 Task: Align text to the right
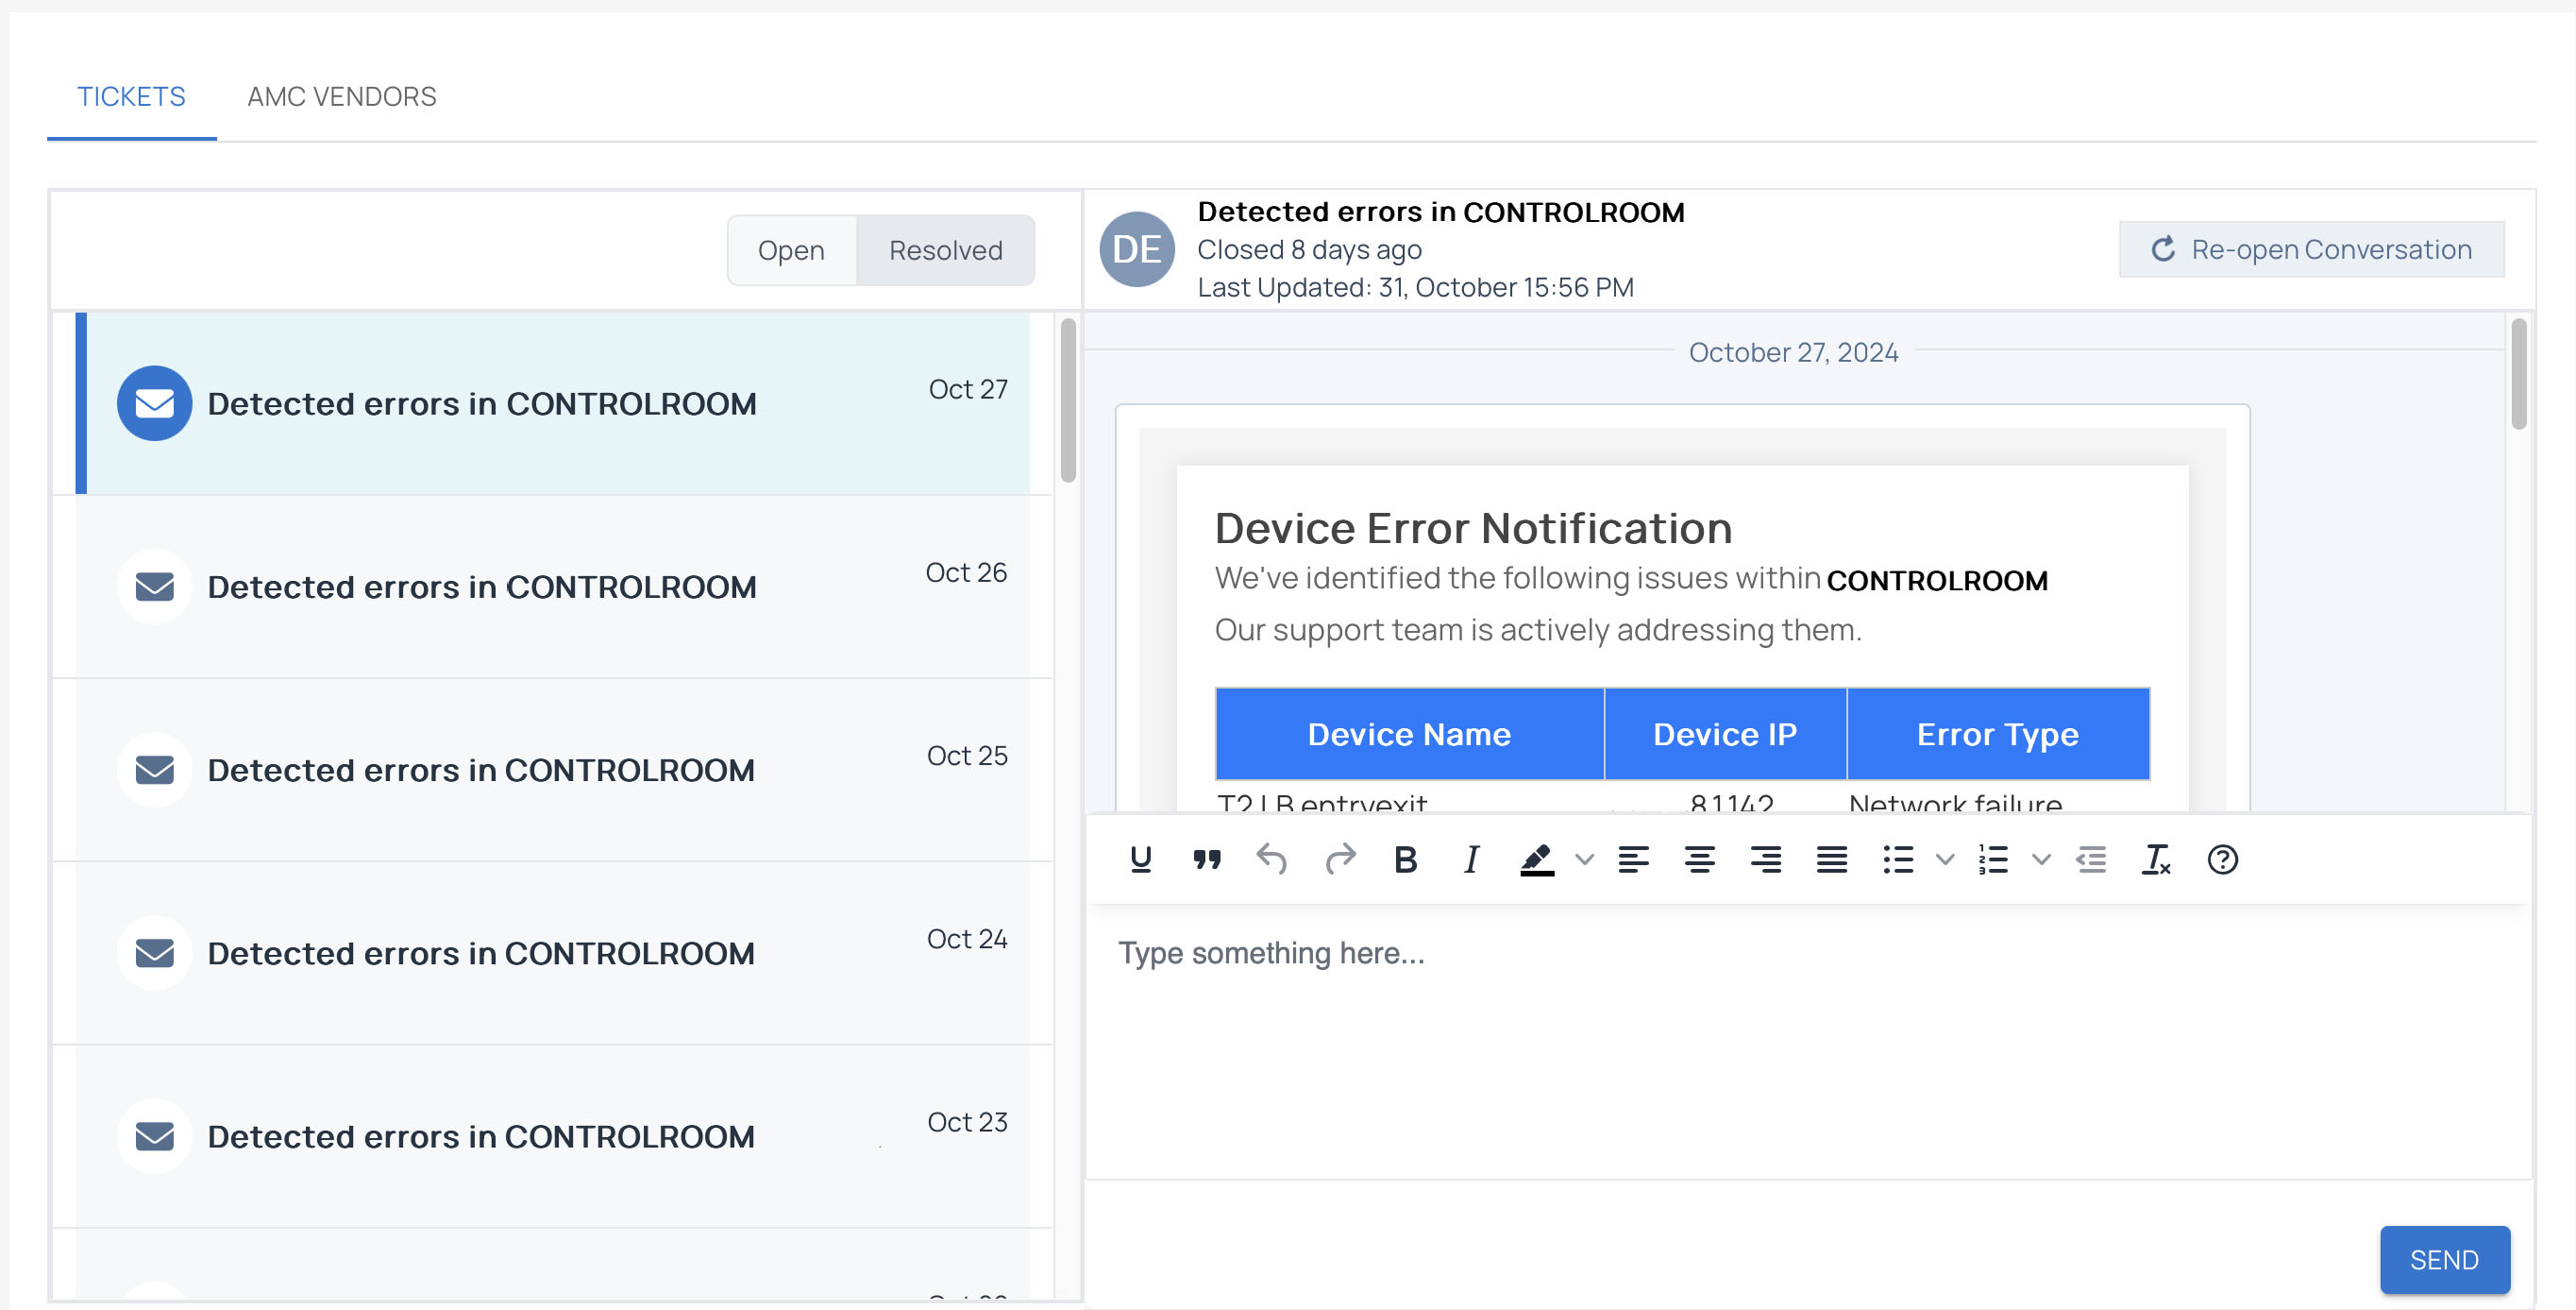pyautogui.click(x=1765, y=859)
